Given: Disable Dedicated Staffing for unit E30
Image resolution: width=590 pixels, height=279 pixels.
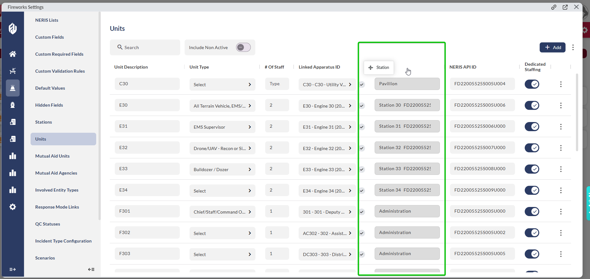Looking at the screenshot, I should click(x=532, y=105).
